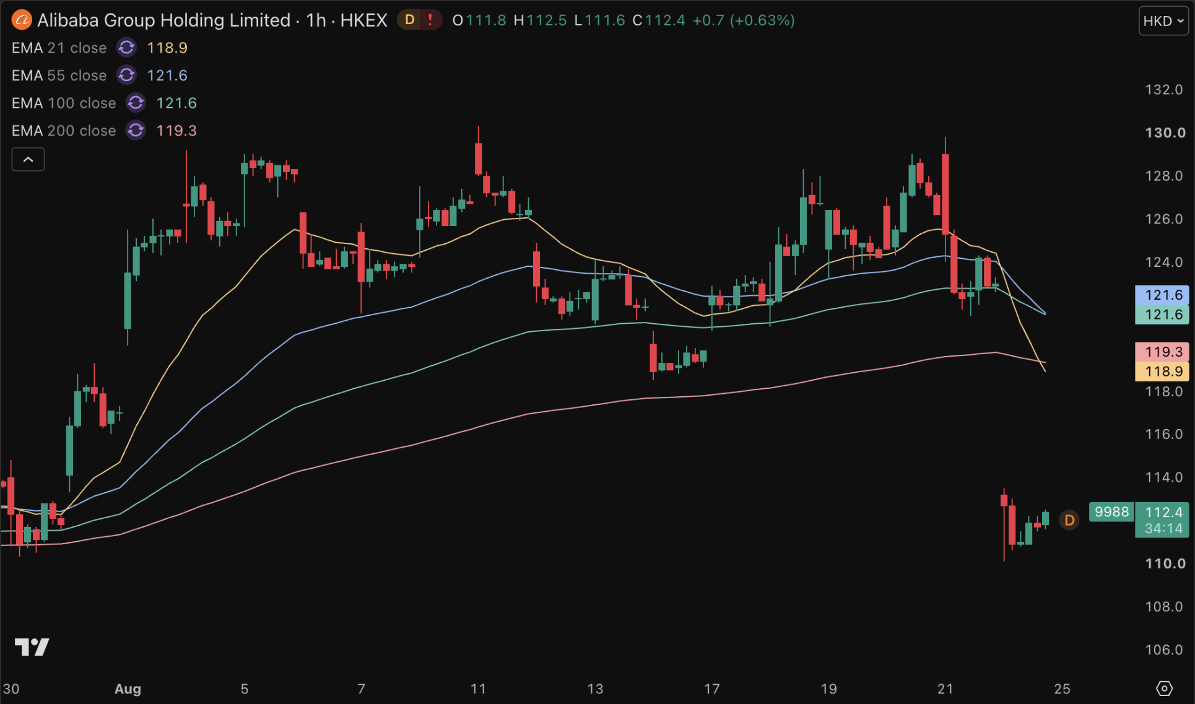Click the Aug month label on the time axis
1195x704 pixels.
click(128, 689)
